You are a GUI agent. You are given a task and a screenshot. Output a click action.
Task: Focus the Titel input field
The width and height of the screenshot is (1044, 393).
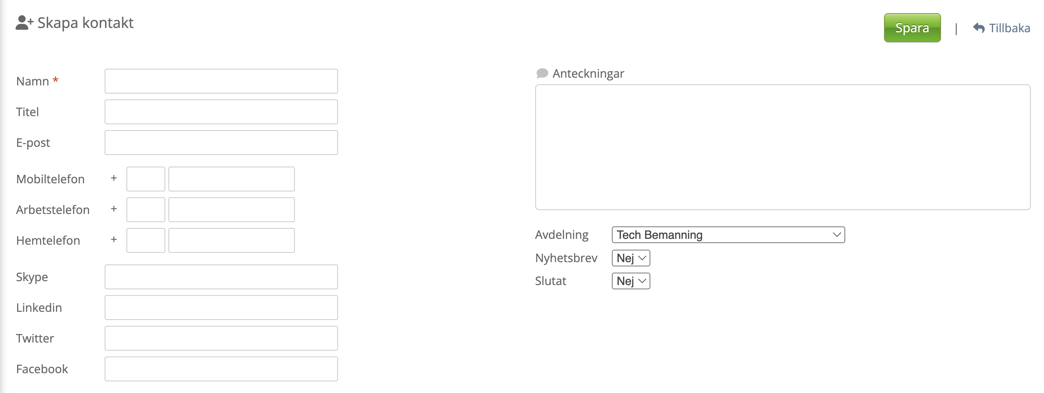pyautogui.click(x=221, y=112)
